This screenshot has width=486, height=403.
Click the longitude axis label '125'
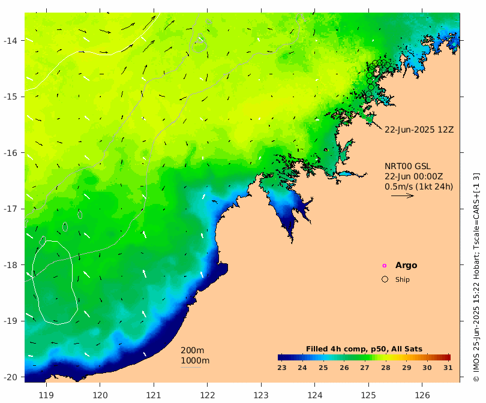[368, 395]
